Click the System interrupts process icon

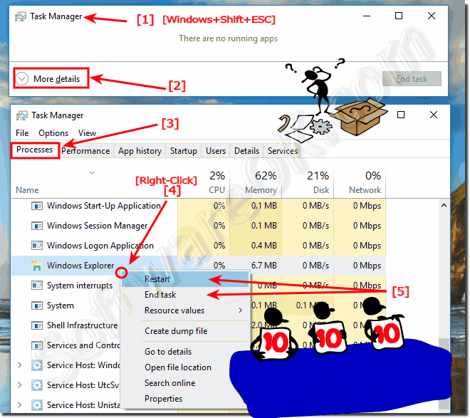(x=37, y=286)
